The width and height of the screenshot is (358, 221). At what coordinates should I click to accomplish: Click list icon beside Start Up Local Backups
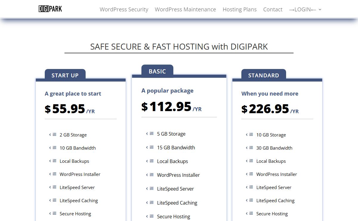pyautogui.click(x=53, y=161)
